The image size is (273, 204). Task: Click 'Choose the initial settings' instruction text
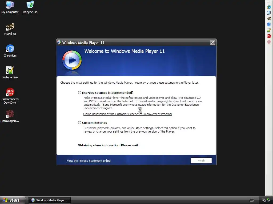coord(130,83)
